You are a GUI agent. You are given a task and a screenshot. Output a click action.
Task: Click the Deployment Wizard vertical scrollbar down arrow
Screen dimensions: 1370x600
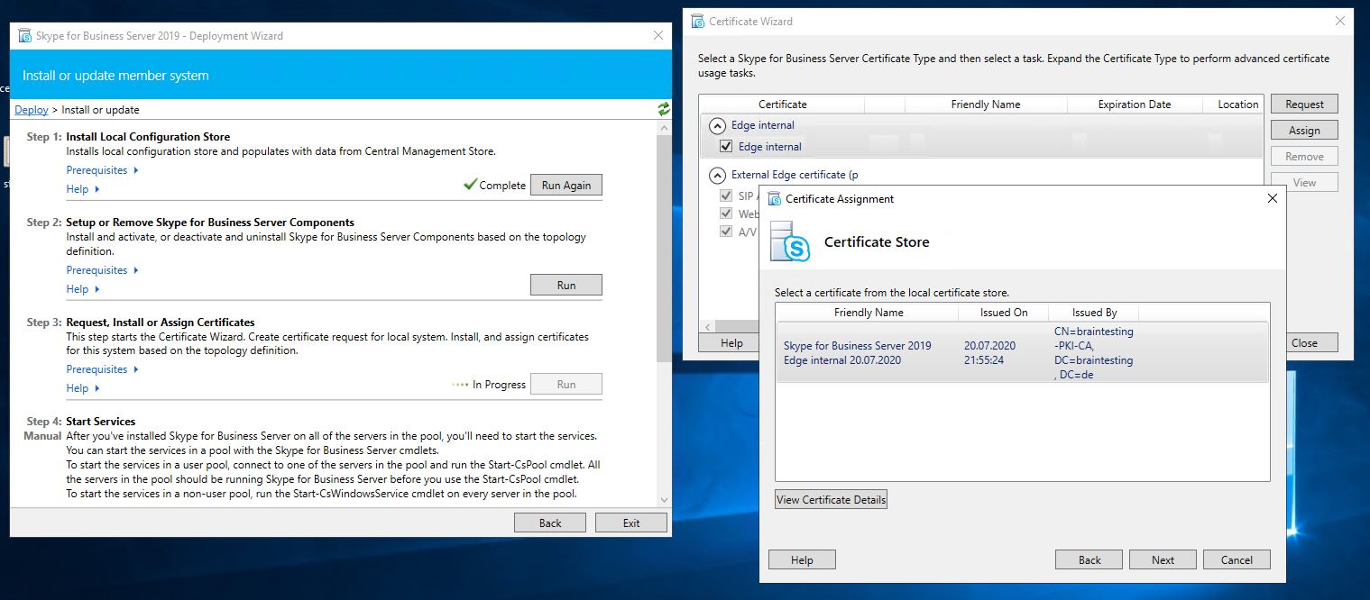pos(665,500)
